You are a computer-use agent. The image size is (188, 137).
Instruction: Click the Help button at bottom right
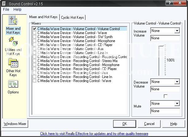[174, 124]
